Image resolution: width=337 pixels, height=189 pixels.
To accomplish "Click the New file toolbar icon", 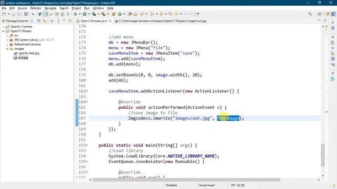I will 4,14.
